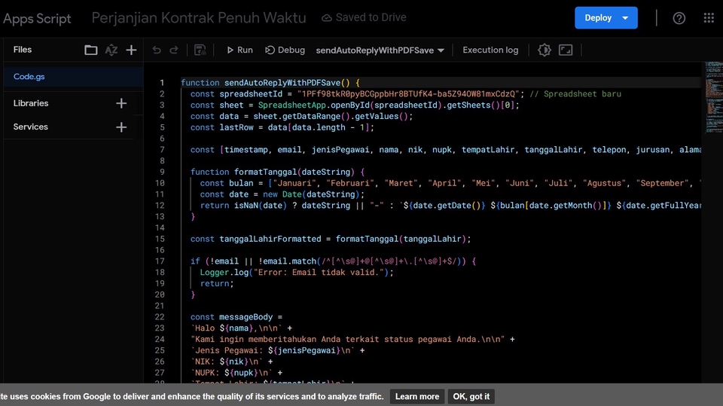Add a service with plus icon
This screenshot has width=723, height=406.
(x=121, y=127)
